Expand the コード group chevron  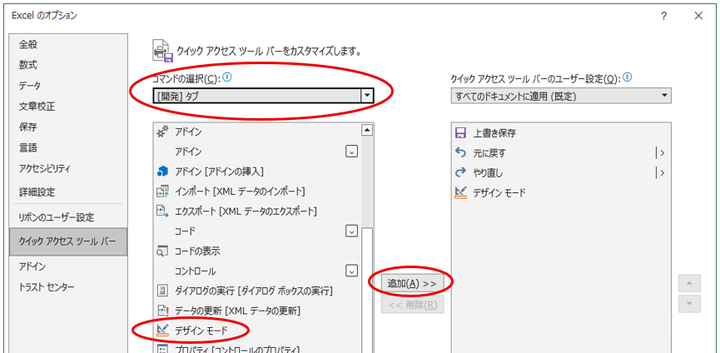pyautogui.click(x=351, y=231)
